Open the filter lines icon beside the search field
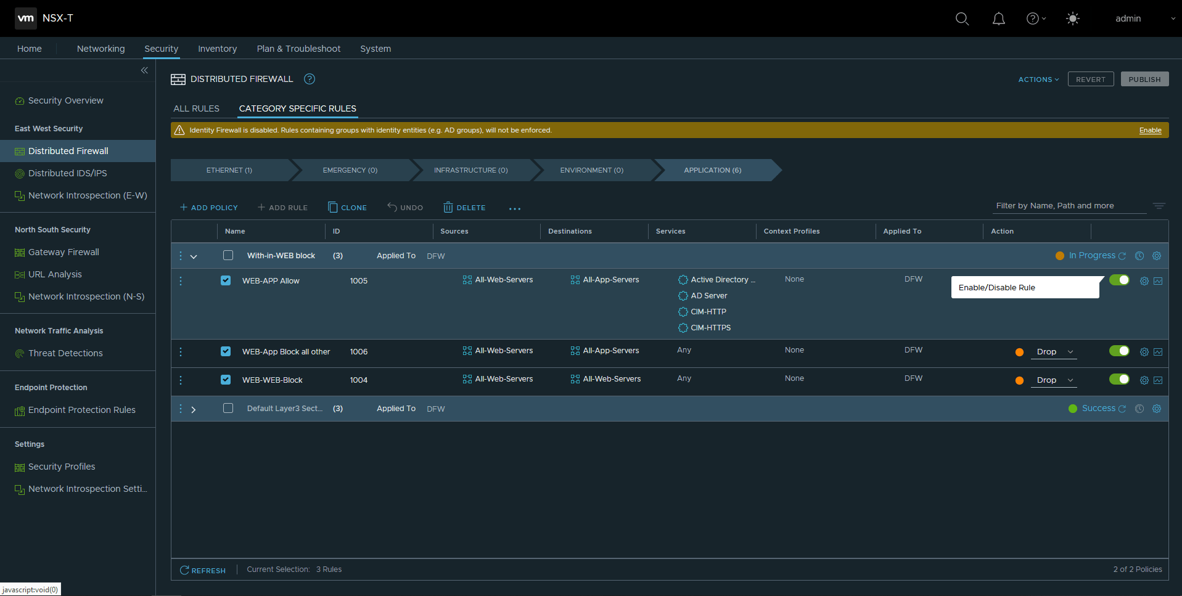Image resolution: width=1182 pixels, height=596 pixels. (x=1159, y=206)
